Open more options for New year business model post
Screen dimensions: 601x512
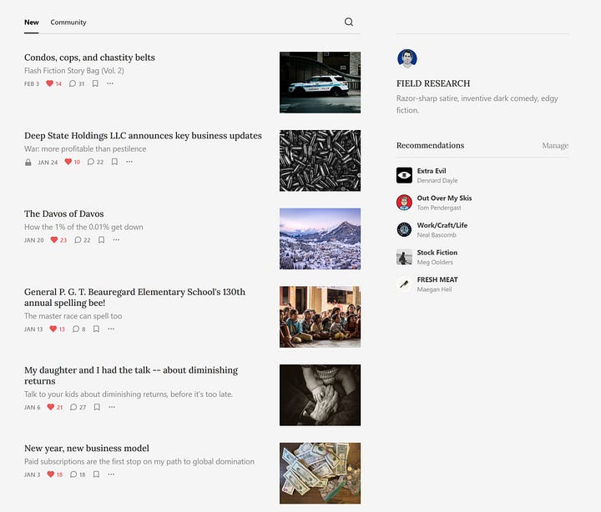[x=111, y=474]
